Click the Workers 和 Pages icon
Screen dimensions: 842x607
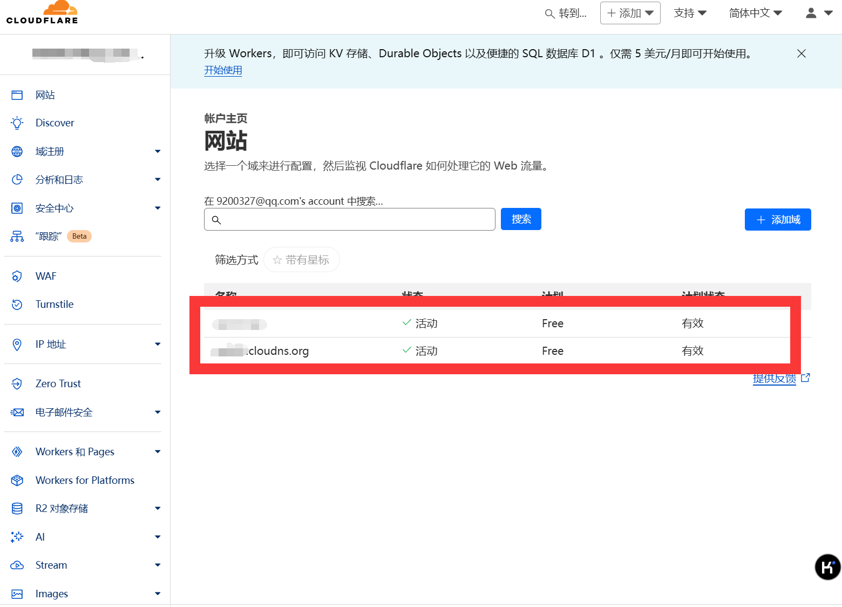click(x=17, y=452)
